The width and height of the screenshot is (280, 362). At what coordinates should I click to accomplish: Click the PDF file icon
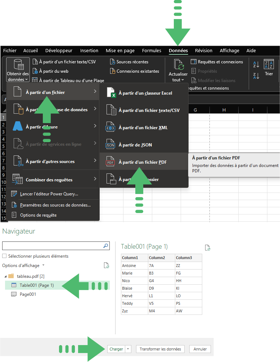pos(110,161)
